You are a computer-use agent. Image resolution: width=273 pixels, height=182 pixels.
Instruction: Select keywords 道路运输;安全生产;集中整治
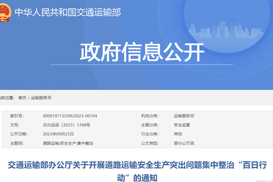[x=68, y=143]
